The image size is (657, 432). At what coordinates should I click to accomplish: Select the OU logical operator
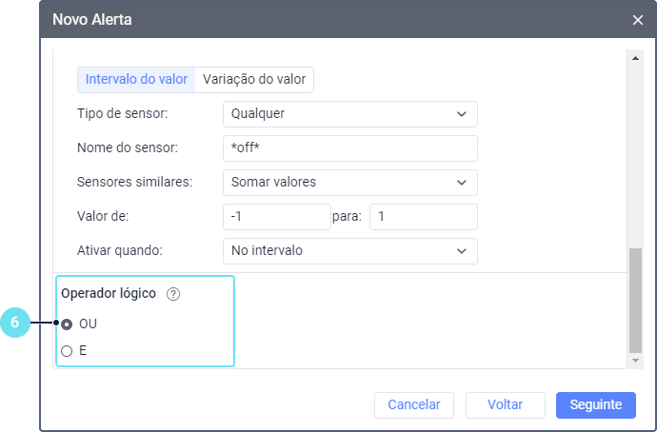coord(67,324)
